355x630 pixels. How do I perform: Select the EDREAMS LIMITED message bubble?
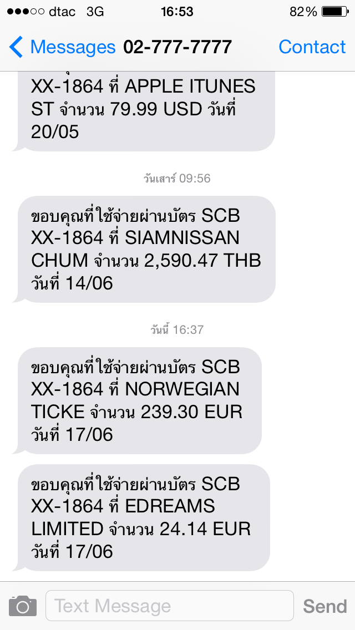(x=143, y=517)
